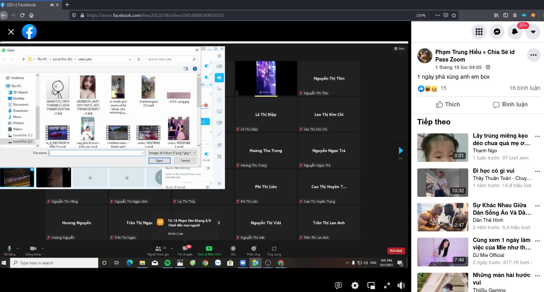Switch video to mini-player mode
This screenshot has width=544, height=292.
coord(371,285)
